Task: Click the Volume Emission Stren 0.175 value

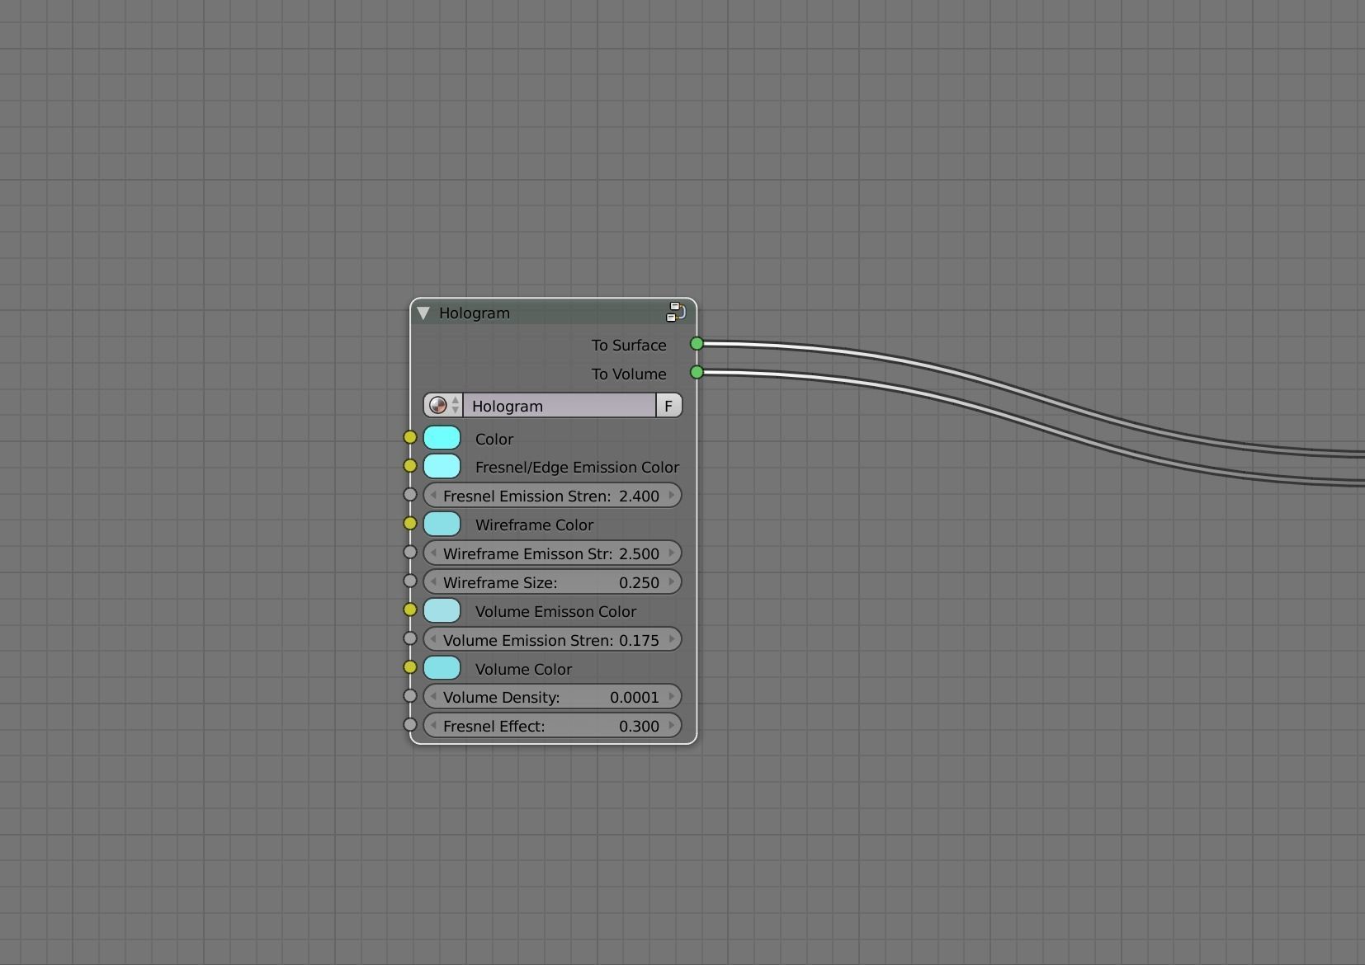Action: point(639,640)
